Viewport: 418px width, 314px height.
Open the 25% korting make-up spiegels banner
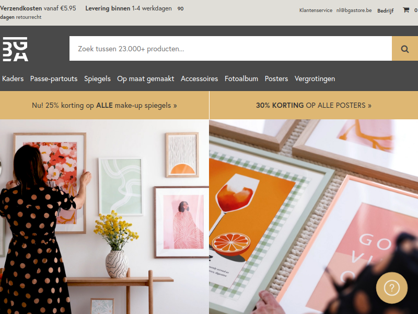104,105
